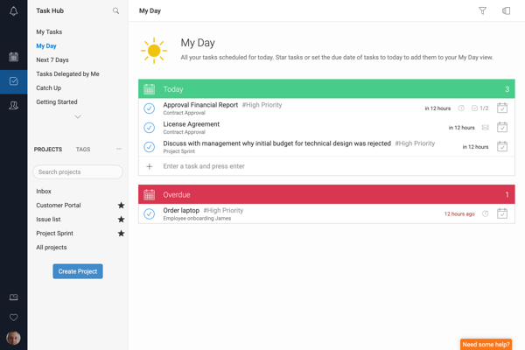
Task: Open Approval Financial Report task title
Action: click(x=200, y=105)
